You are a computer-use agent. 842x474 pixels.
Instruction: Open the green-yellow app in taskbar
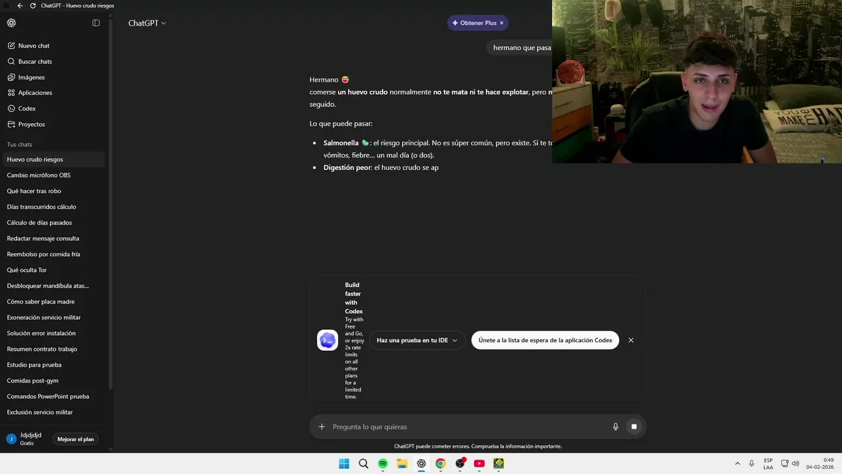[499, 463]
